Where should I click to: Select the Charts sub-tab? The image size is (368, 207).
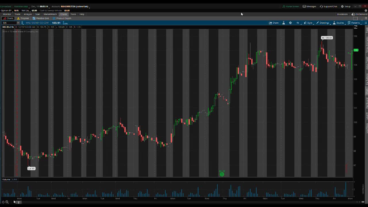8,18
